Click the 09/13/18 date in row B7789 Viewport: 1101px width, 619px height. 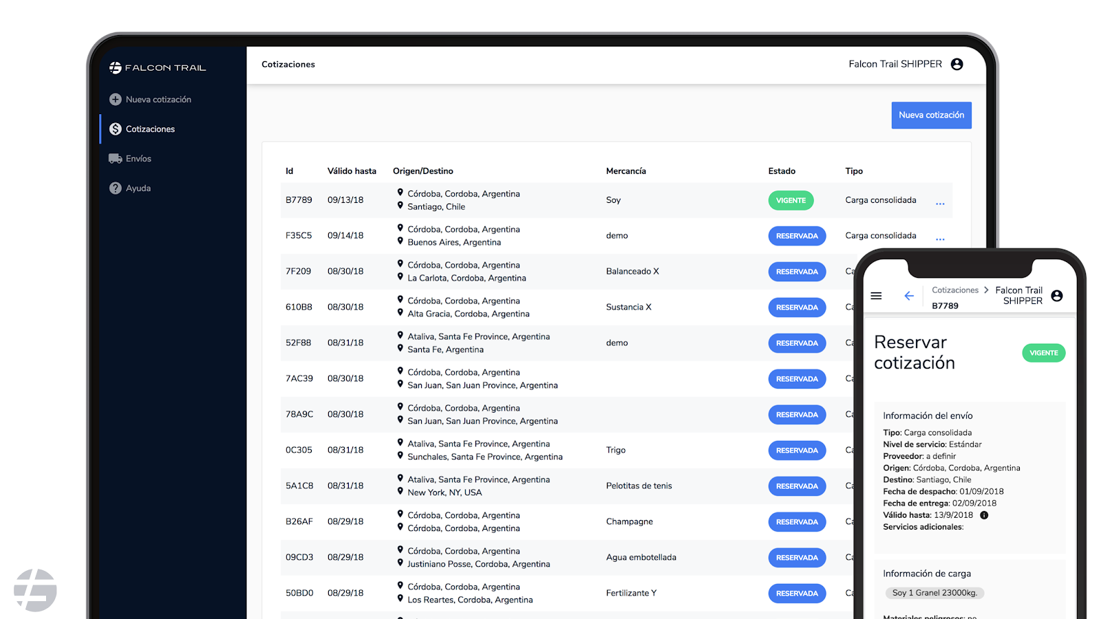[x=345, y=200]
